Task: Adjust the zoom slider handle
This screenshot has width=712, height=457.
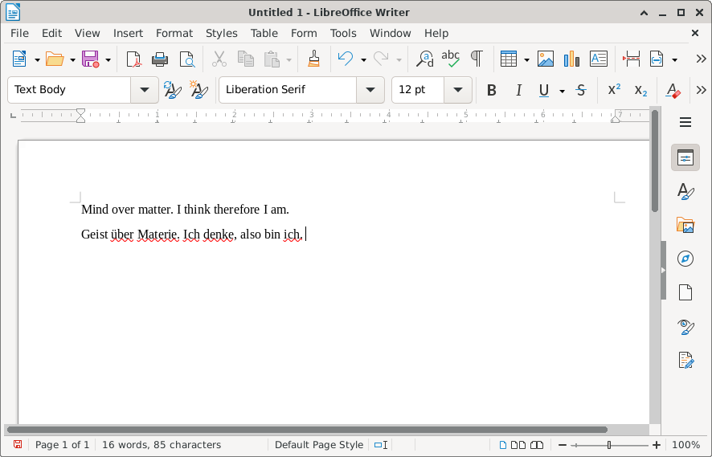Action: tap(609, 445)
